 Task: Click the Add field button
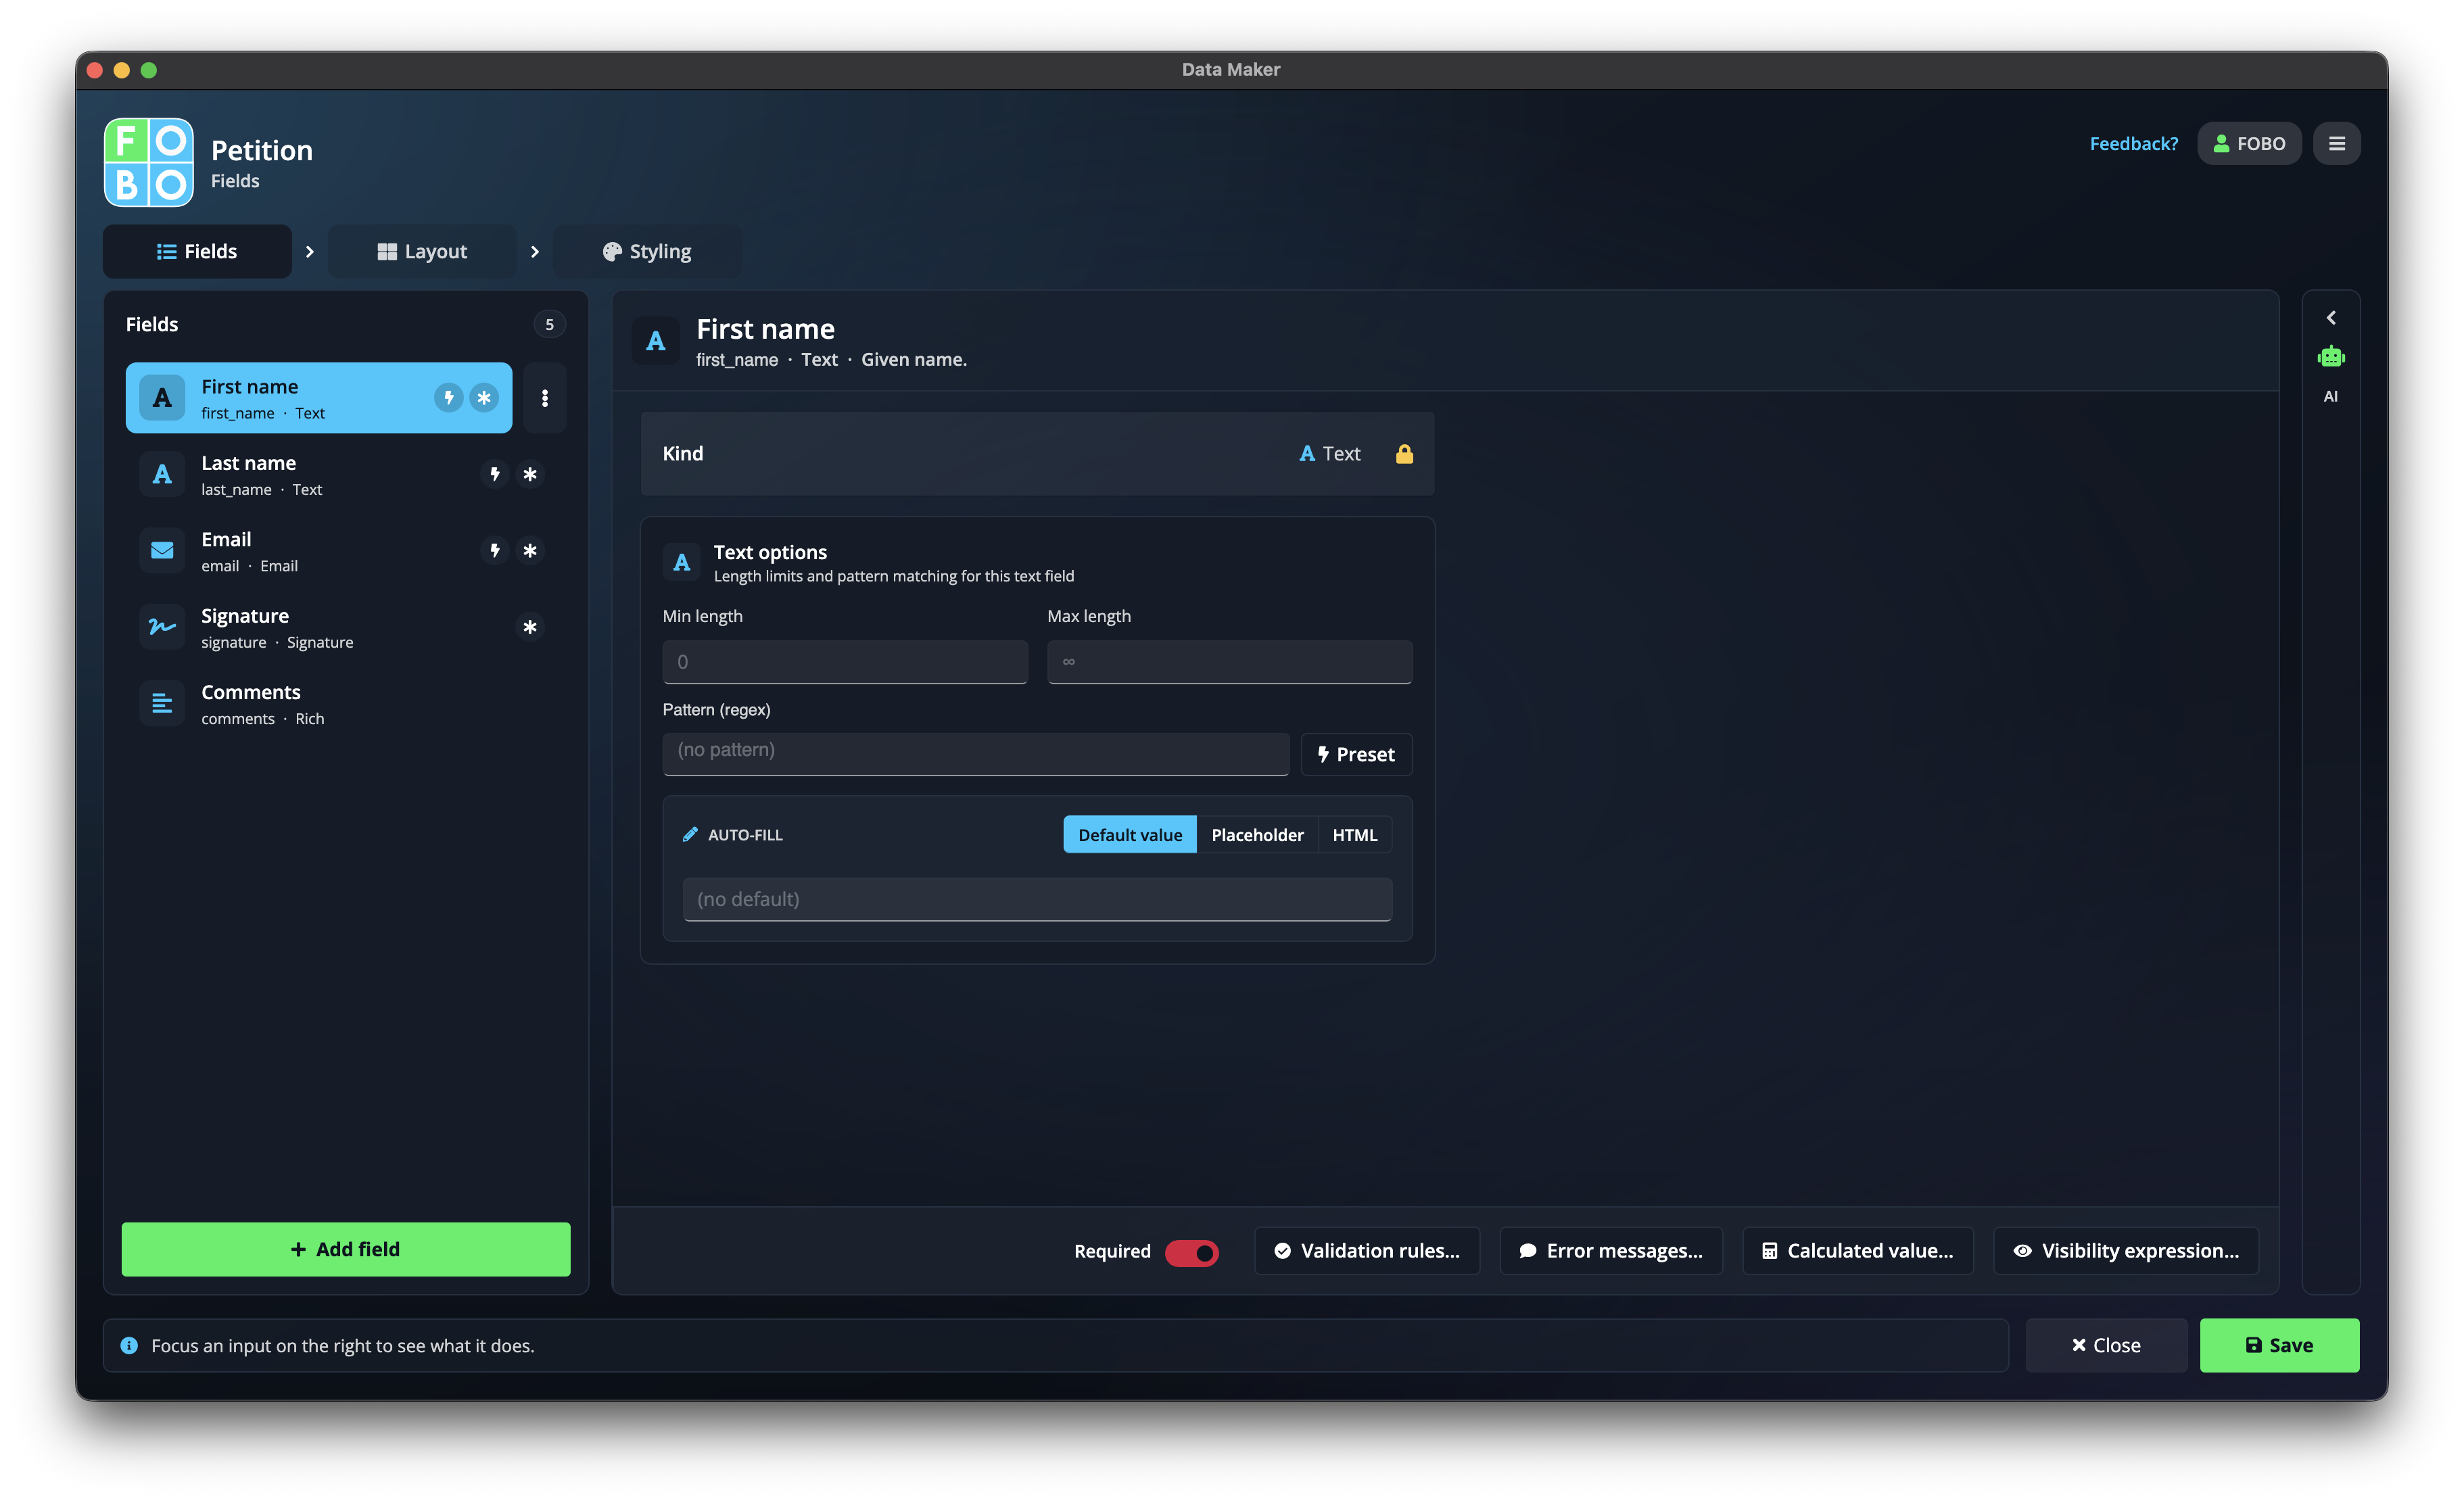[346, 1249]
